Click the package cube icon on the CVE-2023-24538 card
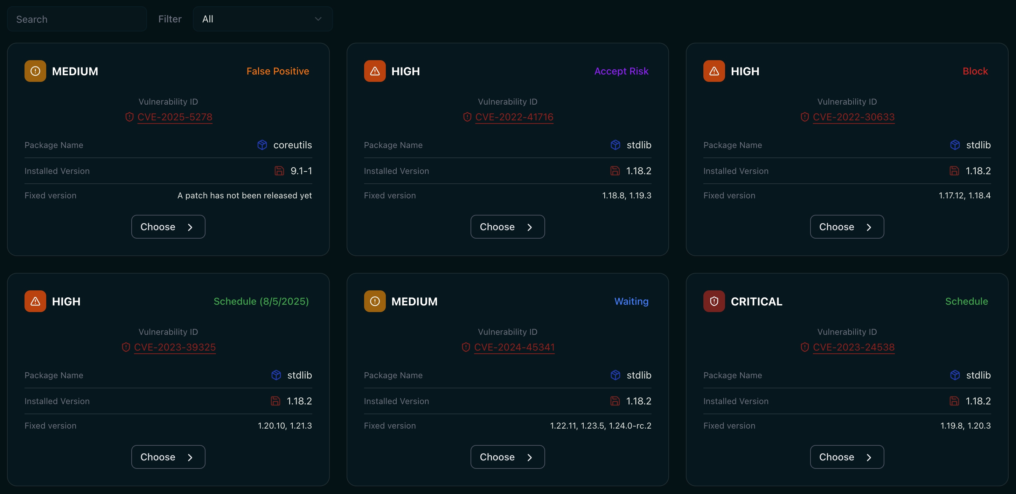This screenshot has width=1016, height=494. [x=954, y=375]
